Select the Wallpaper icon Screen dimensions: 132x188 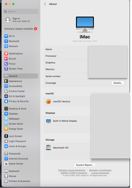coord(6,119)
